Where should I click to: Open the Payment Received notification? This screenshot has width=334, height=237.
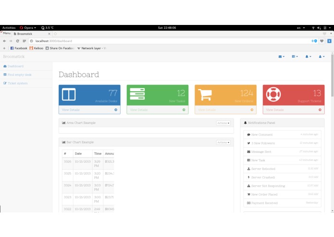282,203
